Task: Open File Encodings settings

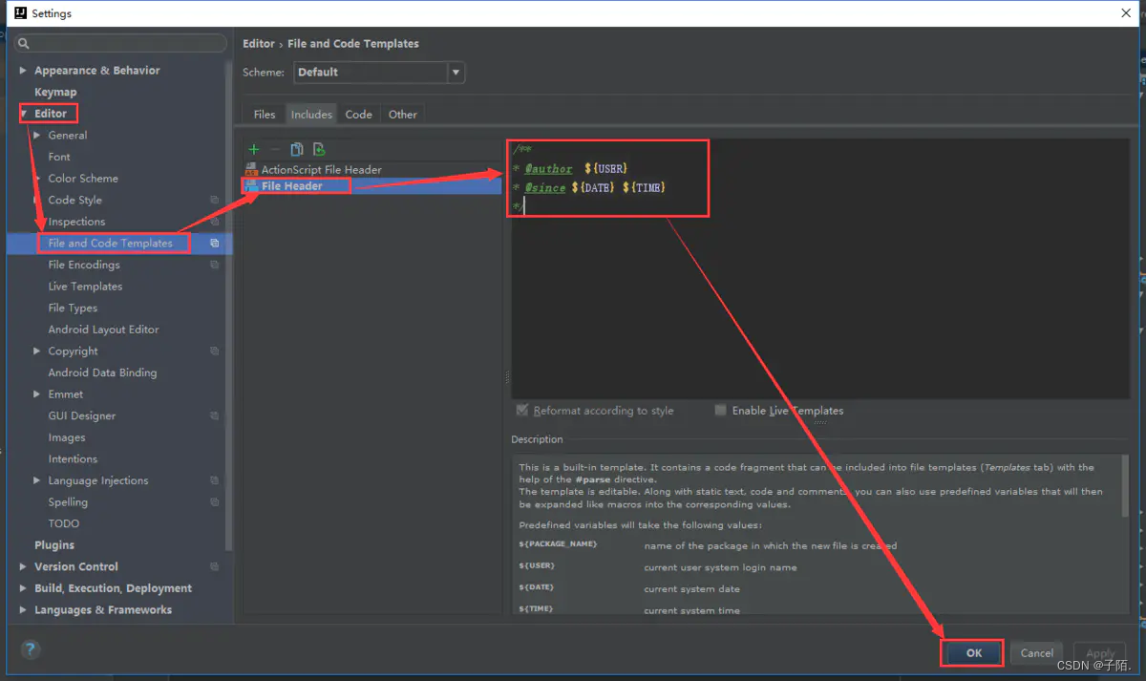Action: 84,265
